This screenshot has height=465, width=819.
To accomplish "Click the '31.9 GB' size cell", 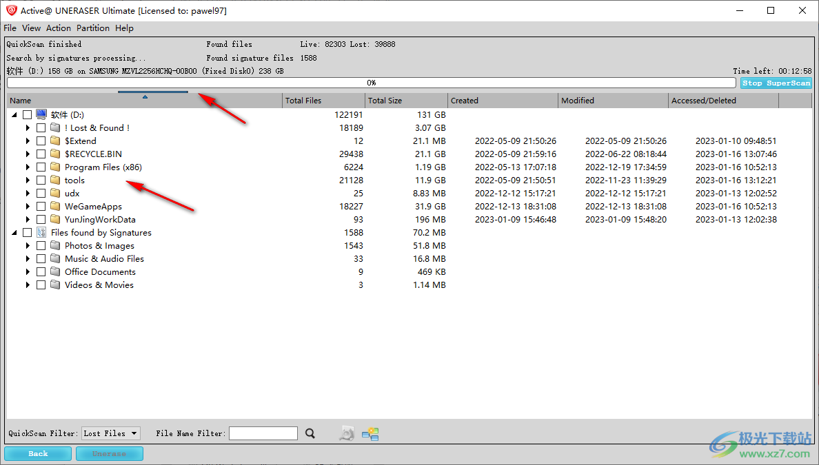I will tap(430, 206).
